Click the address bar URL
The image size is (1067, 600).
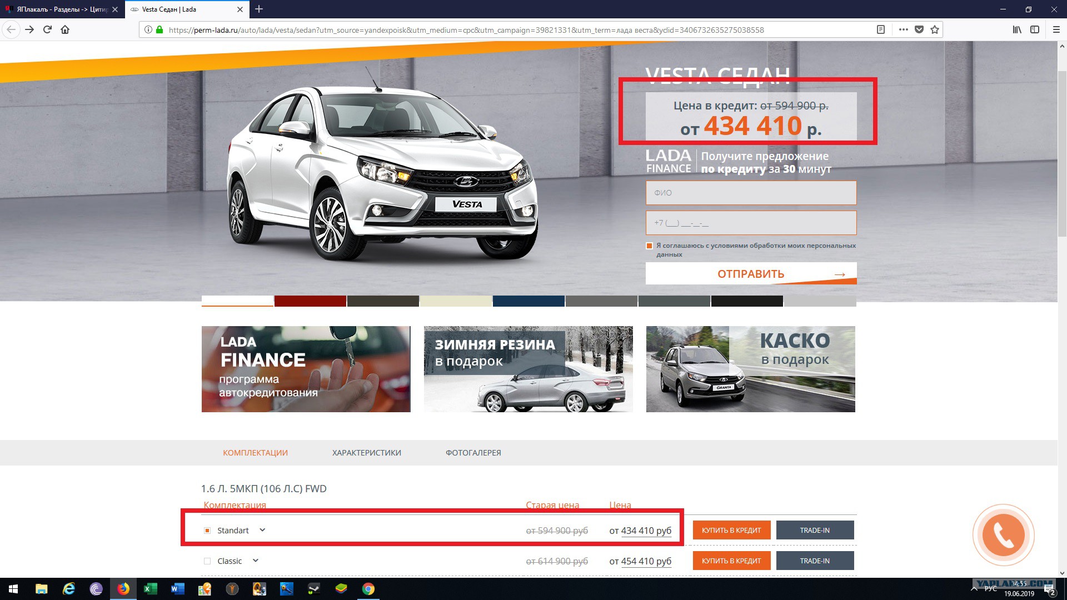click(x=466, y=30)
